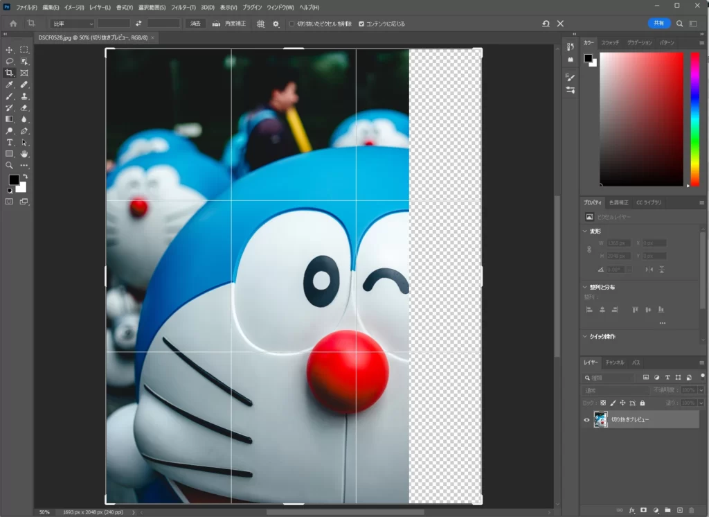Swap foreground and background colors
This screenshot has height=517, width=709.
[x=26, y=177]
